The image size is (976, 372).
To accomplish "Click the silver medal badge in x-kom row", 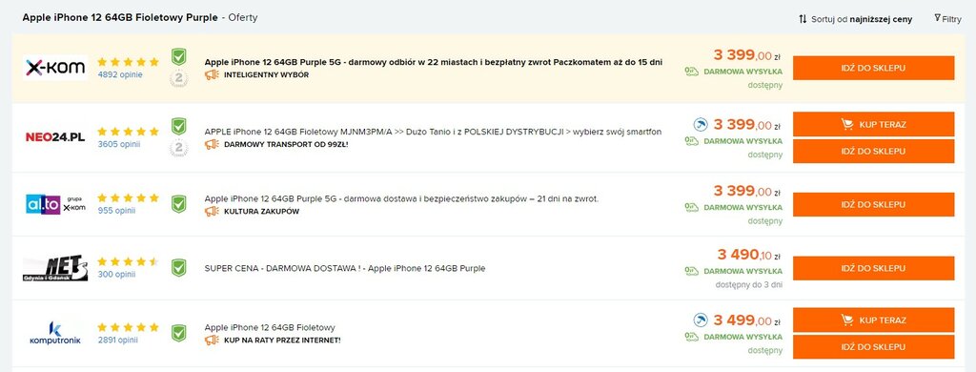I will (178, 78).
